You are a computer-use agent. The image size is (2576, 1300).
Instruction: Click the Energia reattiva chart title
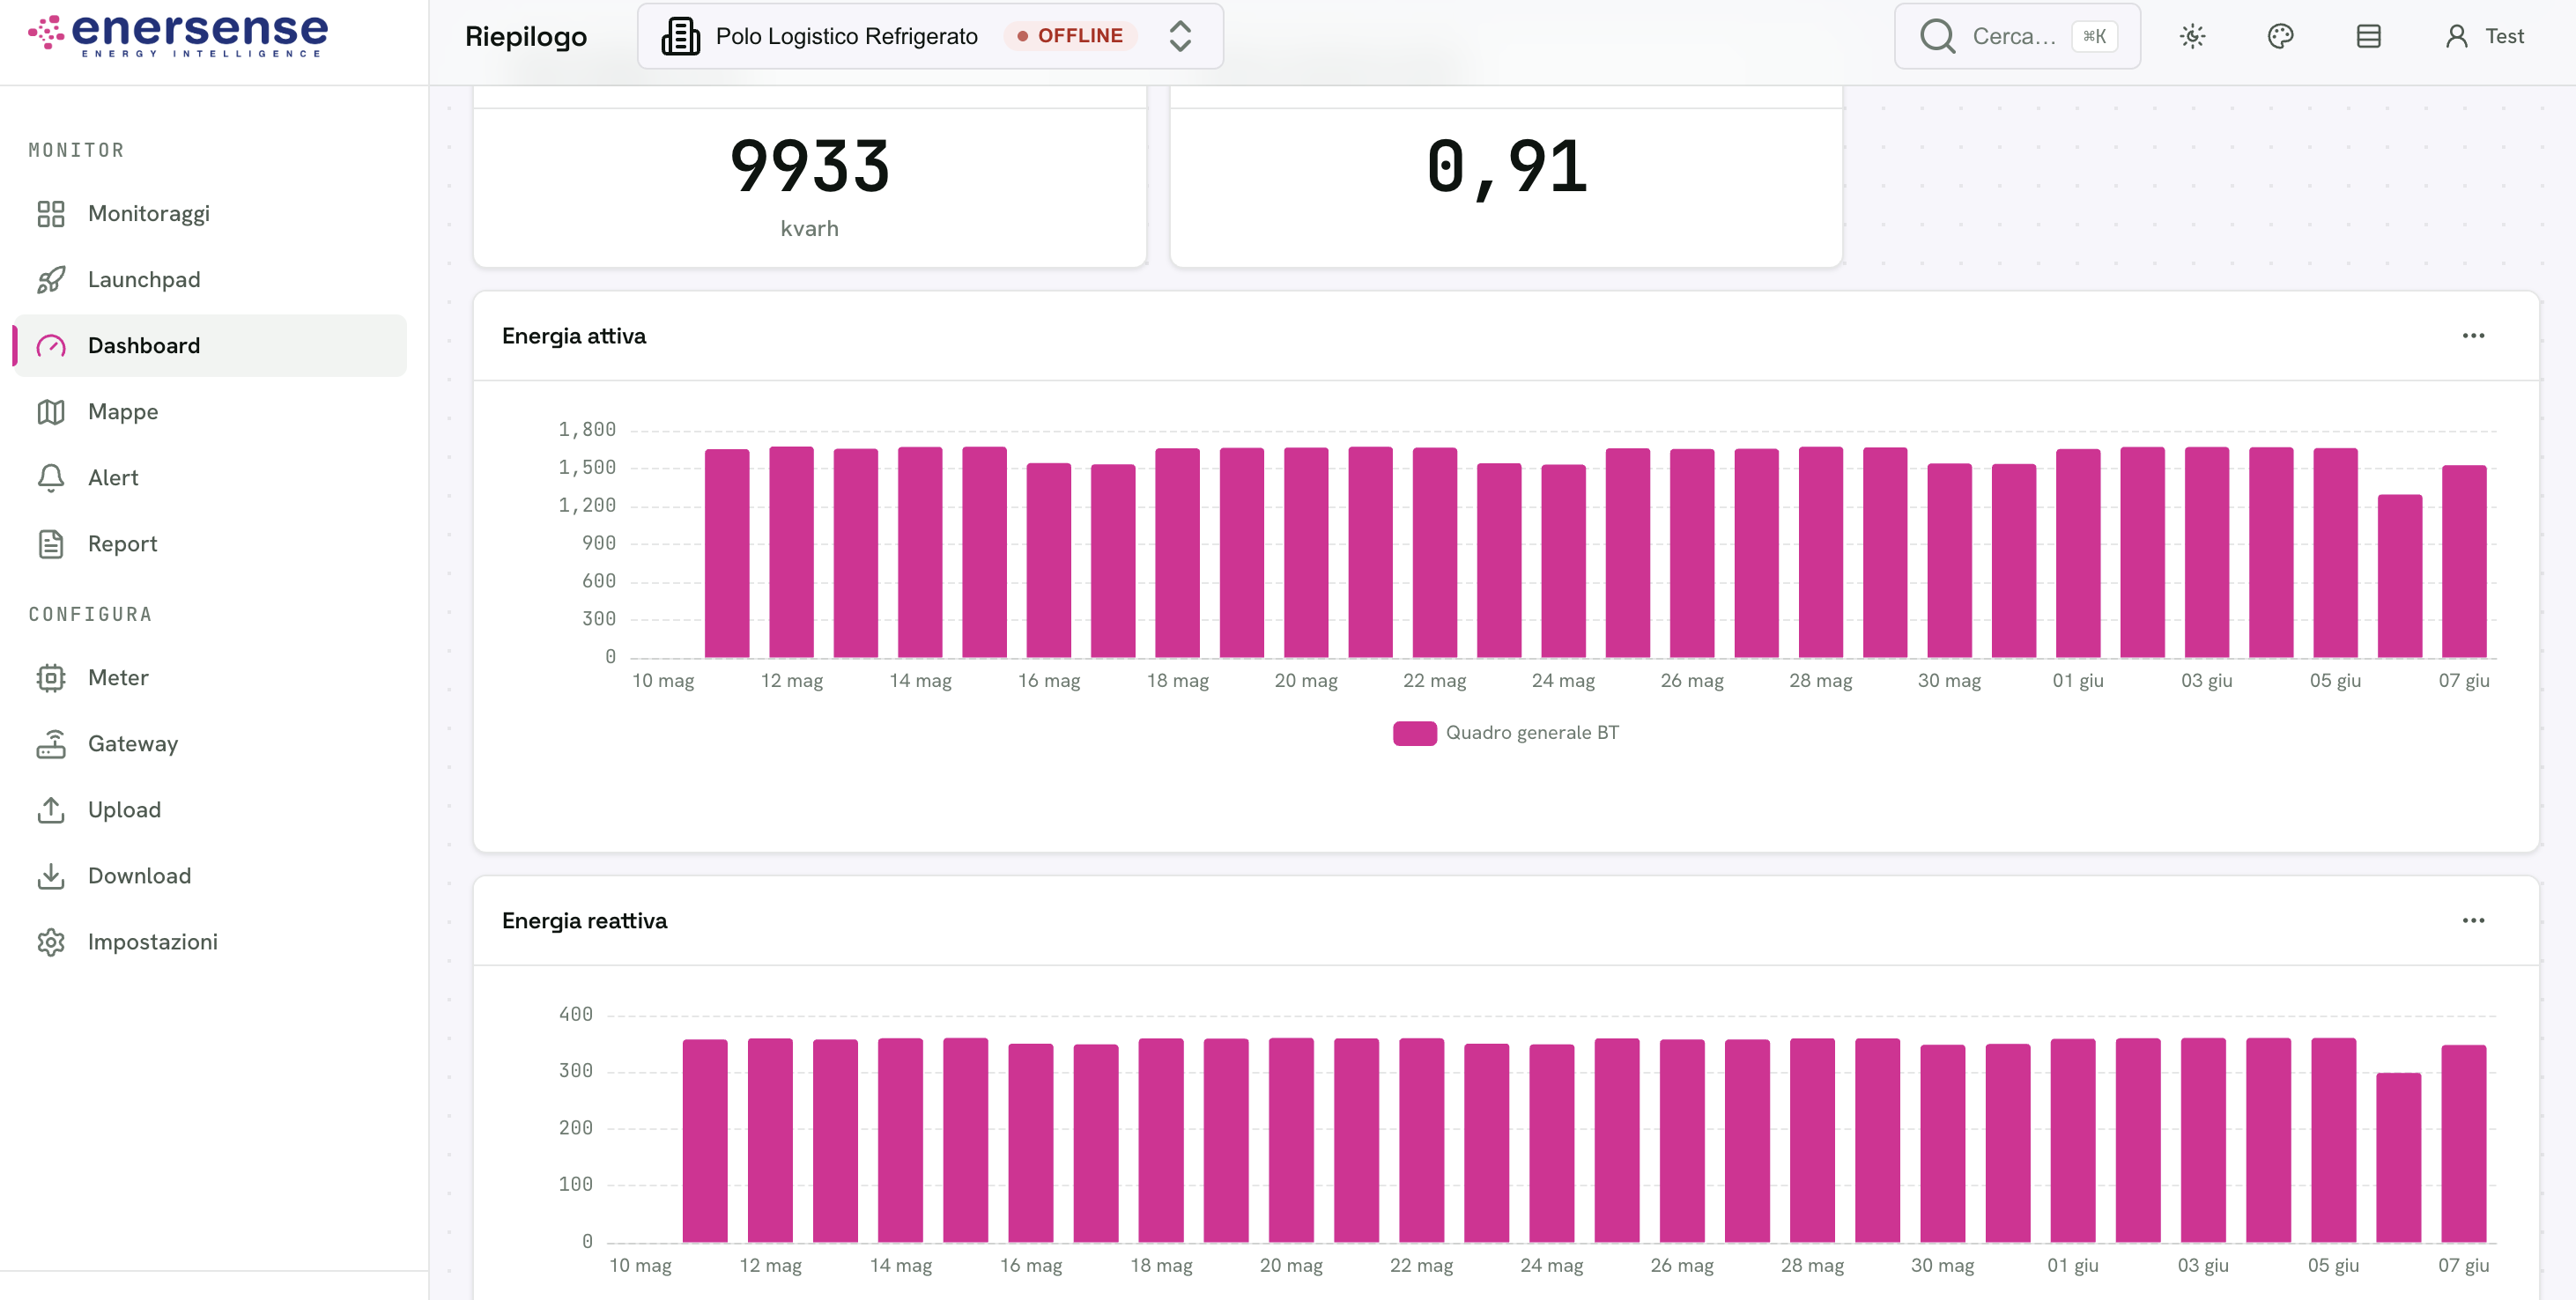[584, 921]
